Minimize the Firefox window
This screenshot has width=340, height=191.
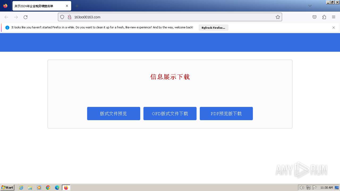328,2
